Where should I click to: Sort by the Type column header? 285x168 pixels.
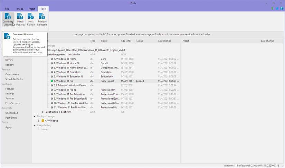(x=94, y=41)
